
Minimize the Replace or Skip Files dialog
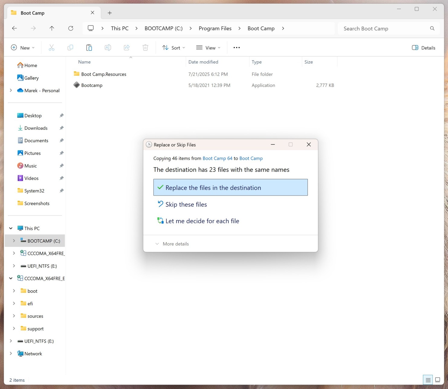click(273, 144)
